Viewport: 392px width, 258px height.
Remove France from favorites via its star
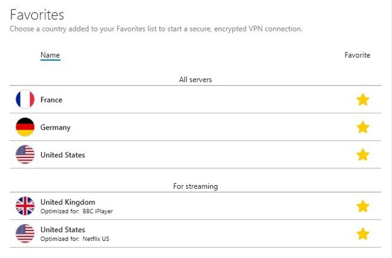362,99
